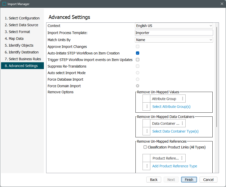Click the Back button
Image resolution: width=226 pixels, height=187 pixels.
pos(154,180)
